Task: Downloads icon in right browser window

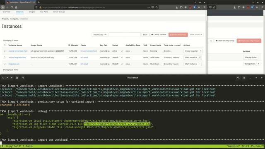Action: pos(235,7)
